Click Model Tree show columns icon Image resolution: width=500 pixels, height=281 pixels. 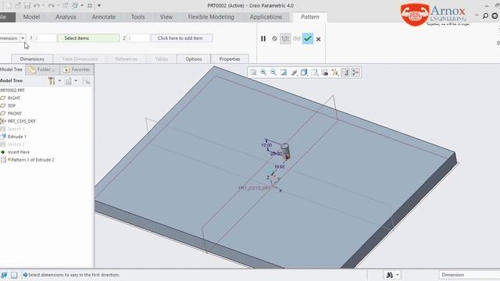[68, 80]
